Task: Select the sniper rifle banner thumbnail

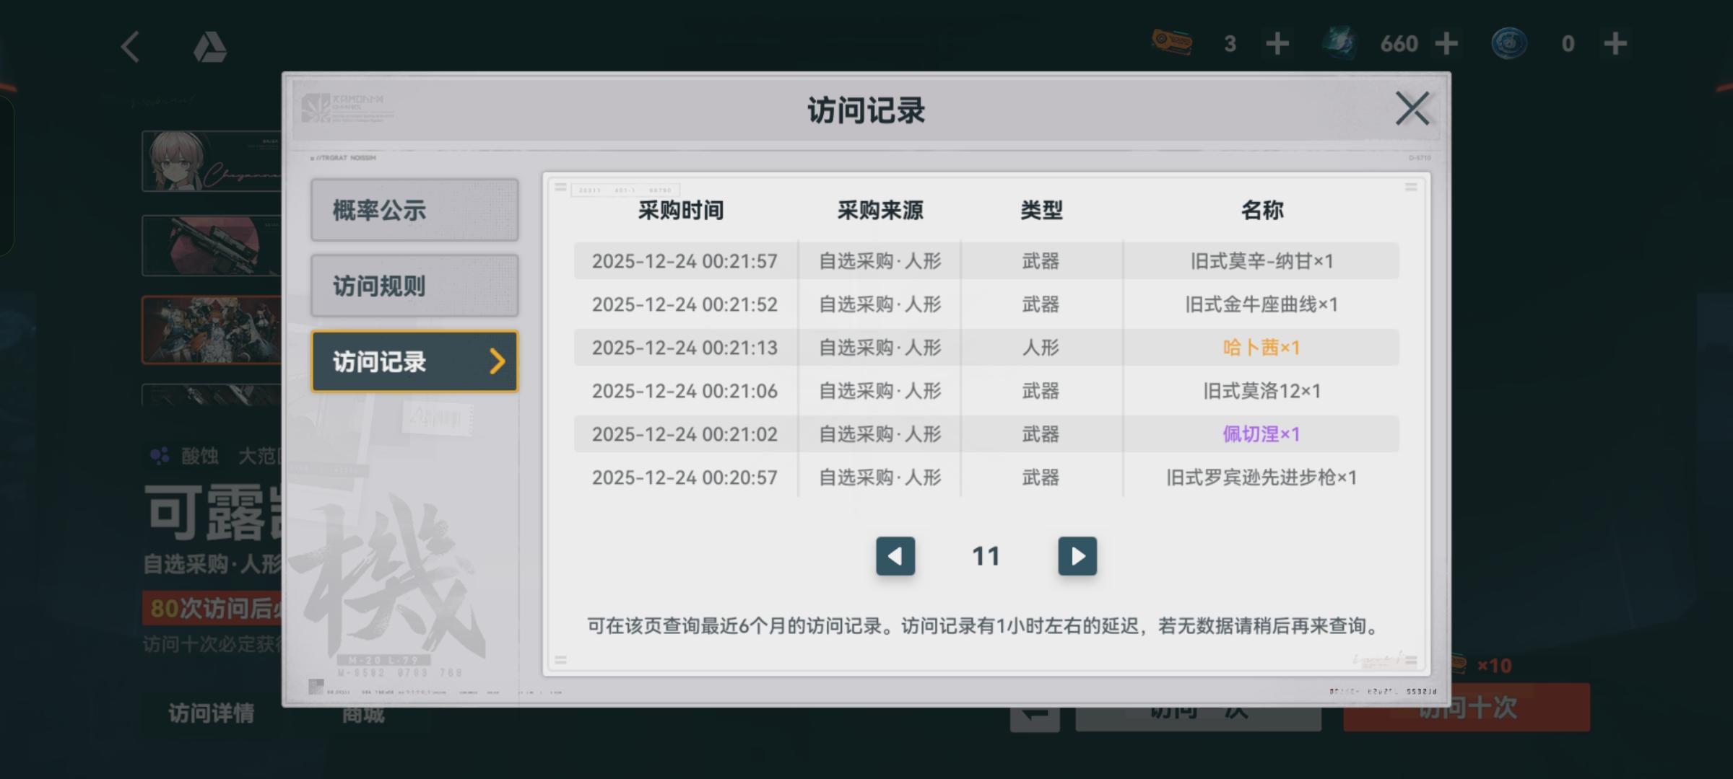Action: point(212,245)
